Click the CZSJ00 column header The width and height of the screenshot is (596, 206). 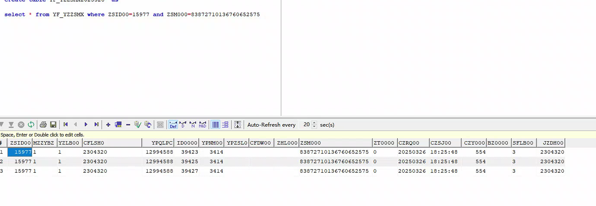click(x=445, y=143)
